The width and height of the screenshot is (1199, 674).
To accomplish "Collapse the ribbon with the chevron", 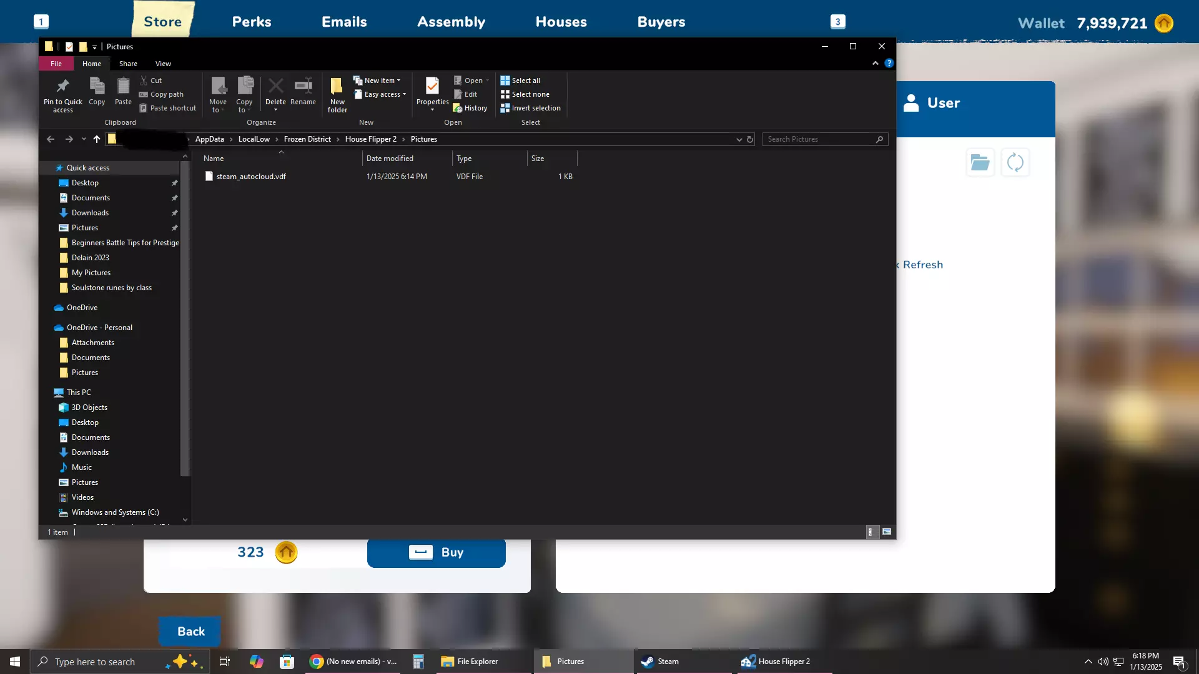I will tap(875, 63).
